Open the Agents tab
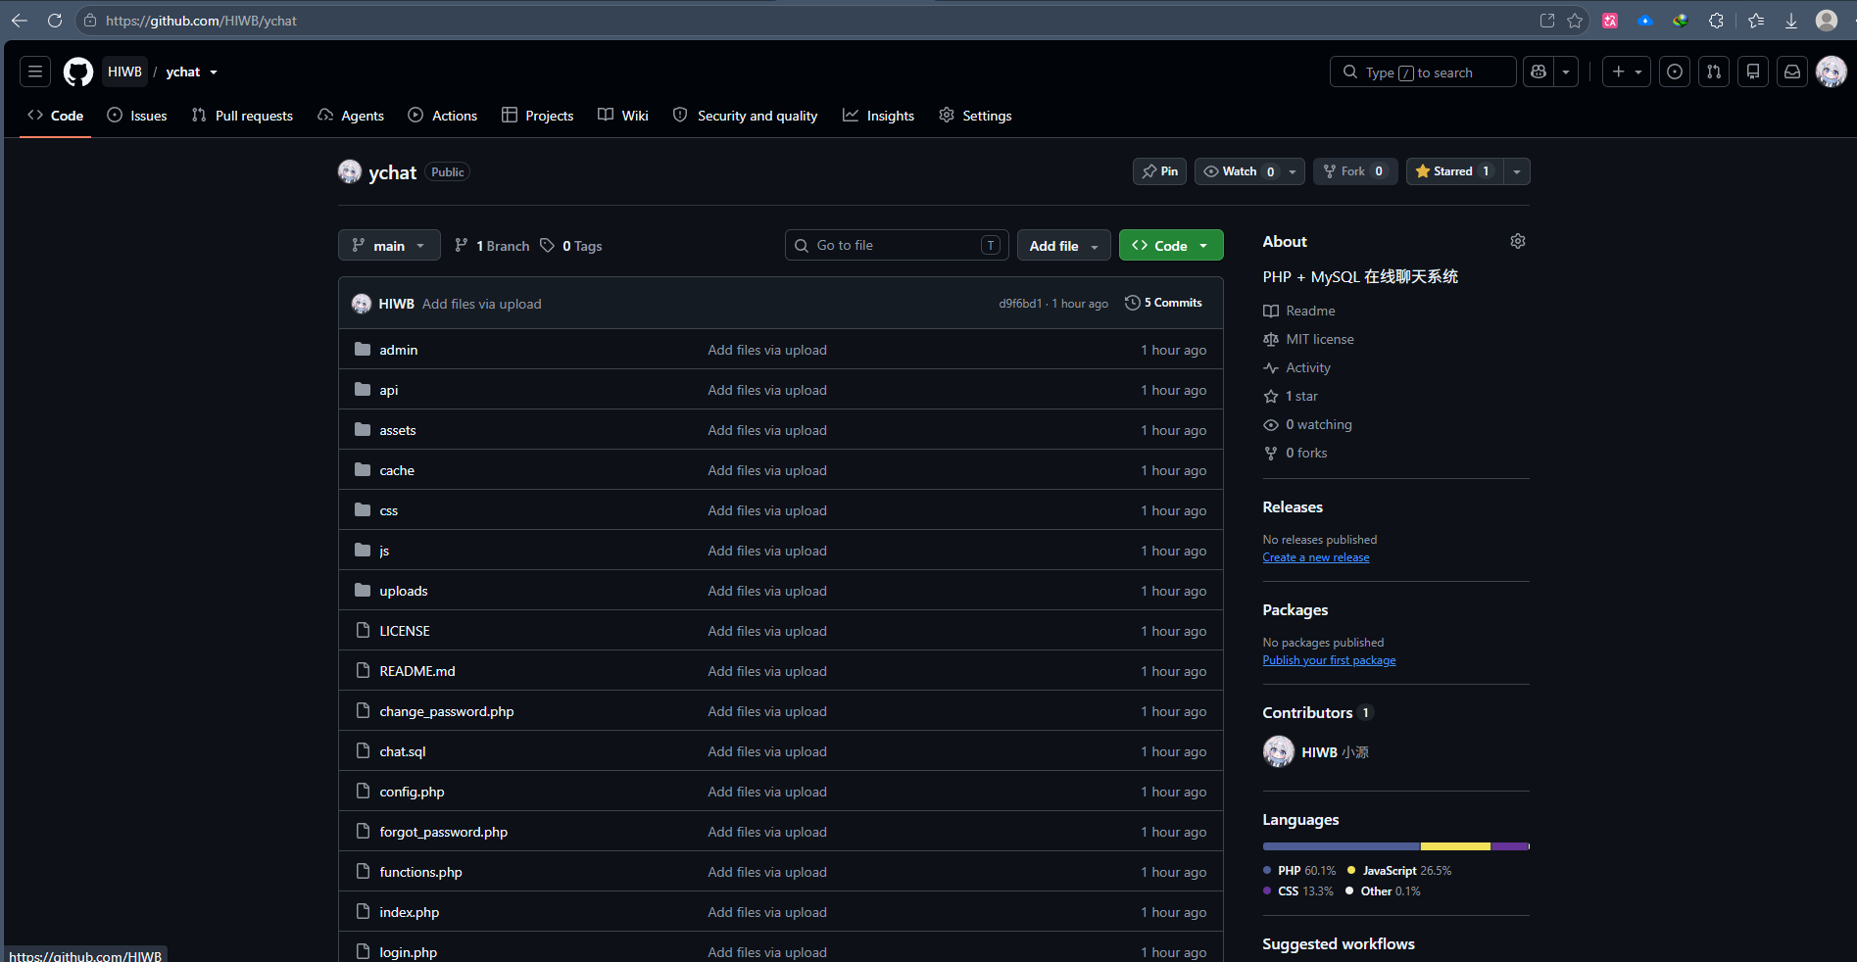 point(351,116)
